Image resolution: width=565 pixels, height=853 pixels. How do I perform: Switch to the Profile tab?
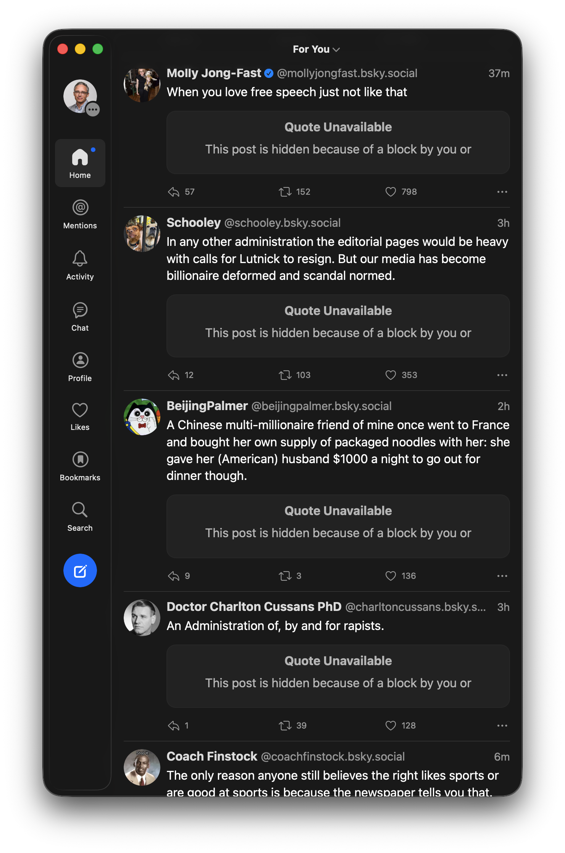[80, 367]
